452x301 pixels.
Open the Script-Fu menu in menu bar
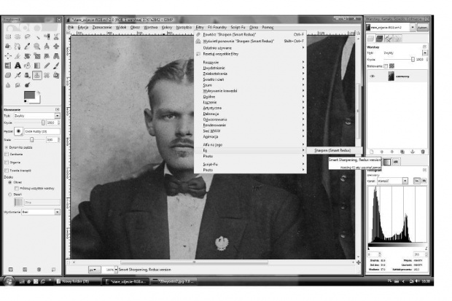238,28
